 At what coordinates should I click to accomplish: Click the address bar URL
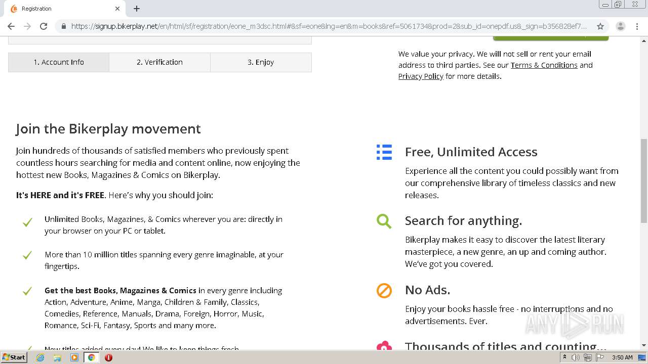[x=329, y=26]
